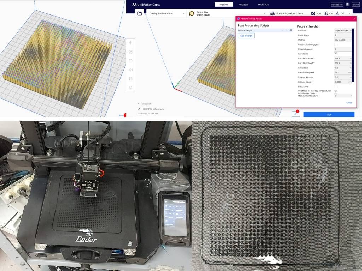The height and width of the screenshot is (271, 362).
Task: Toggle the Redo Layer checkbox
Action: click(x=335, y=86)
